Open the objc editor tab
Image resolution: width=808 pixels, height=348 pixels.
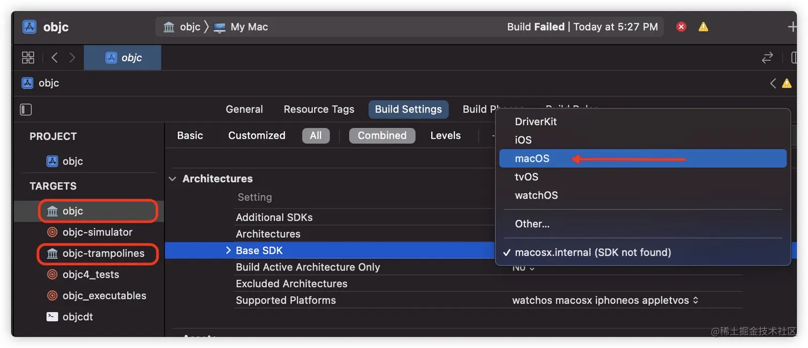(x=123, y=58)
